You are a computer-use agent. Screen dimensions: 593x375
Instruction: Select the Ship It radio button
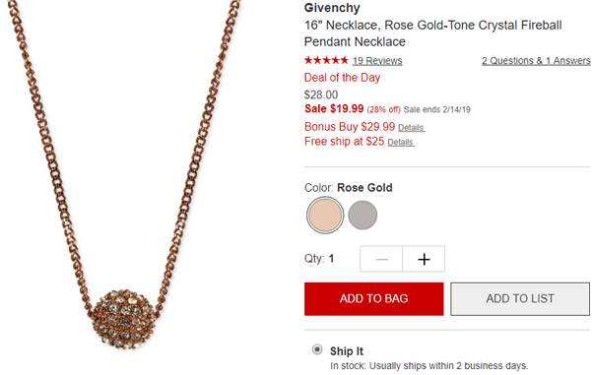coord(317,349)
